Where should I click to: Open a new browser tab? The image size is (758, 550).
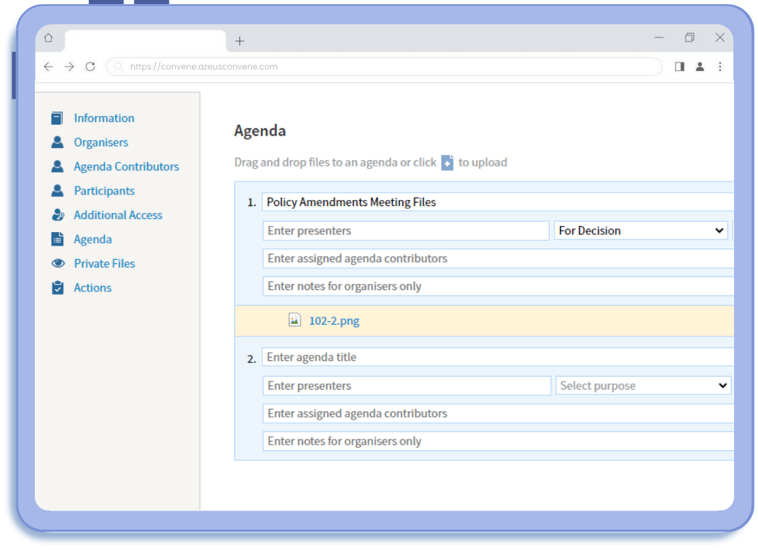pos(240,41)
